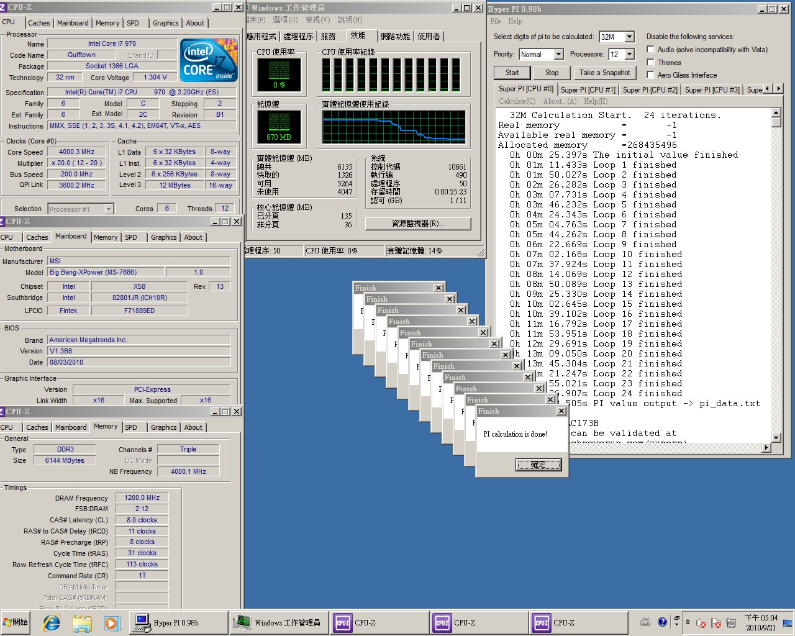Viewport: 795px width, 636px height.
Task: Click the Start button on the taskbar
Action: 16,622
